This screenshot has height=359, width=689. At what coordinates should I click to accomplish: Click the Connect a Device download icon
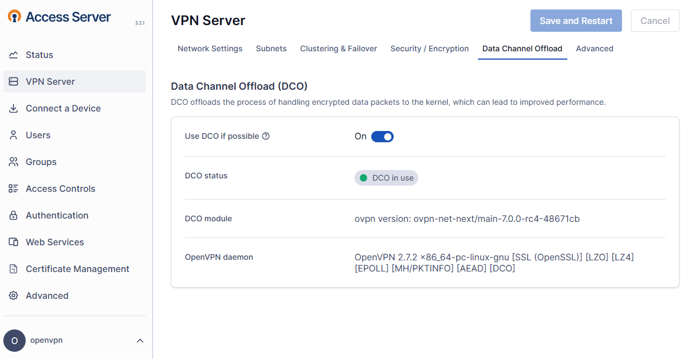[x=14, y=108]
